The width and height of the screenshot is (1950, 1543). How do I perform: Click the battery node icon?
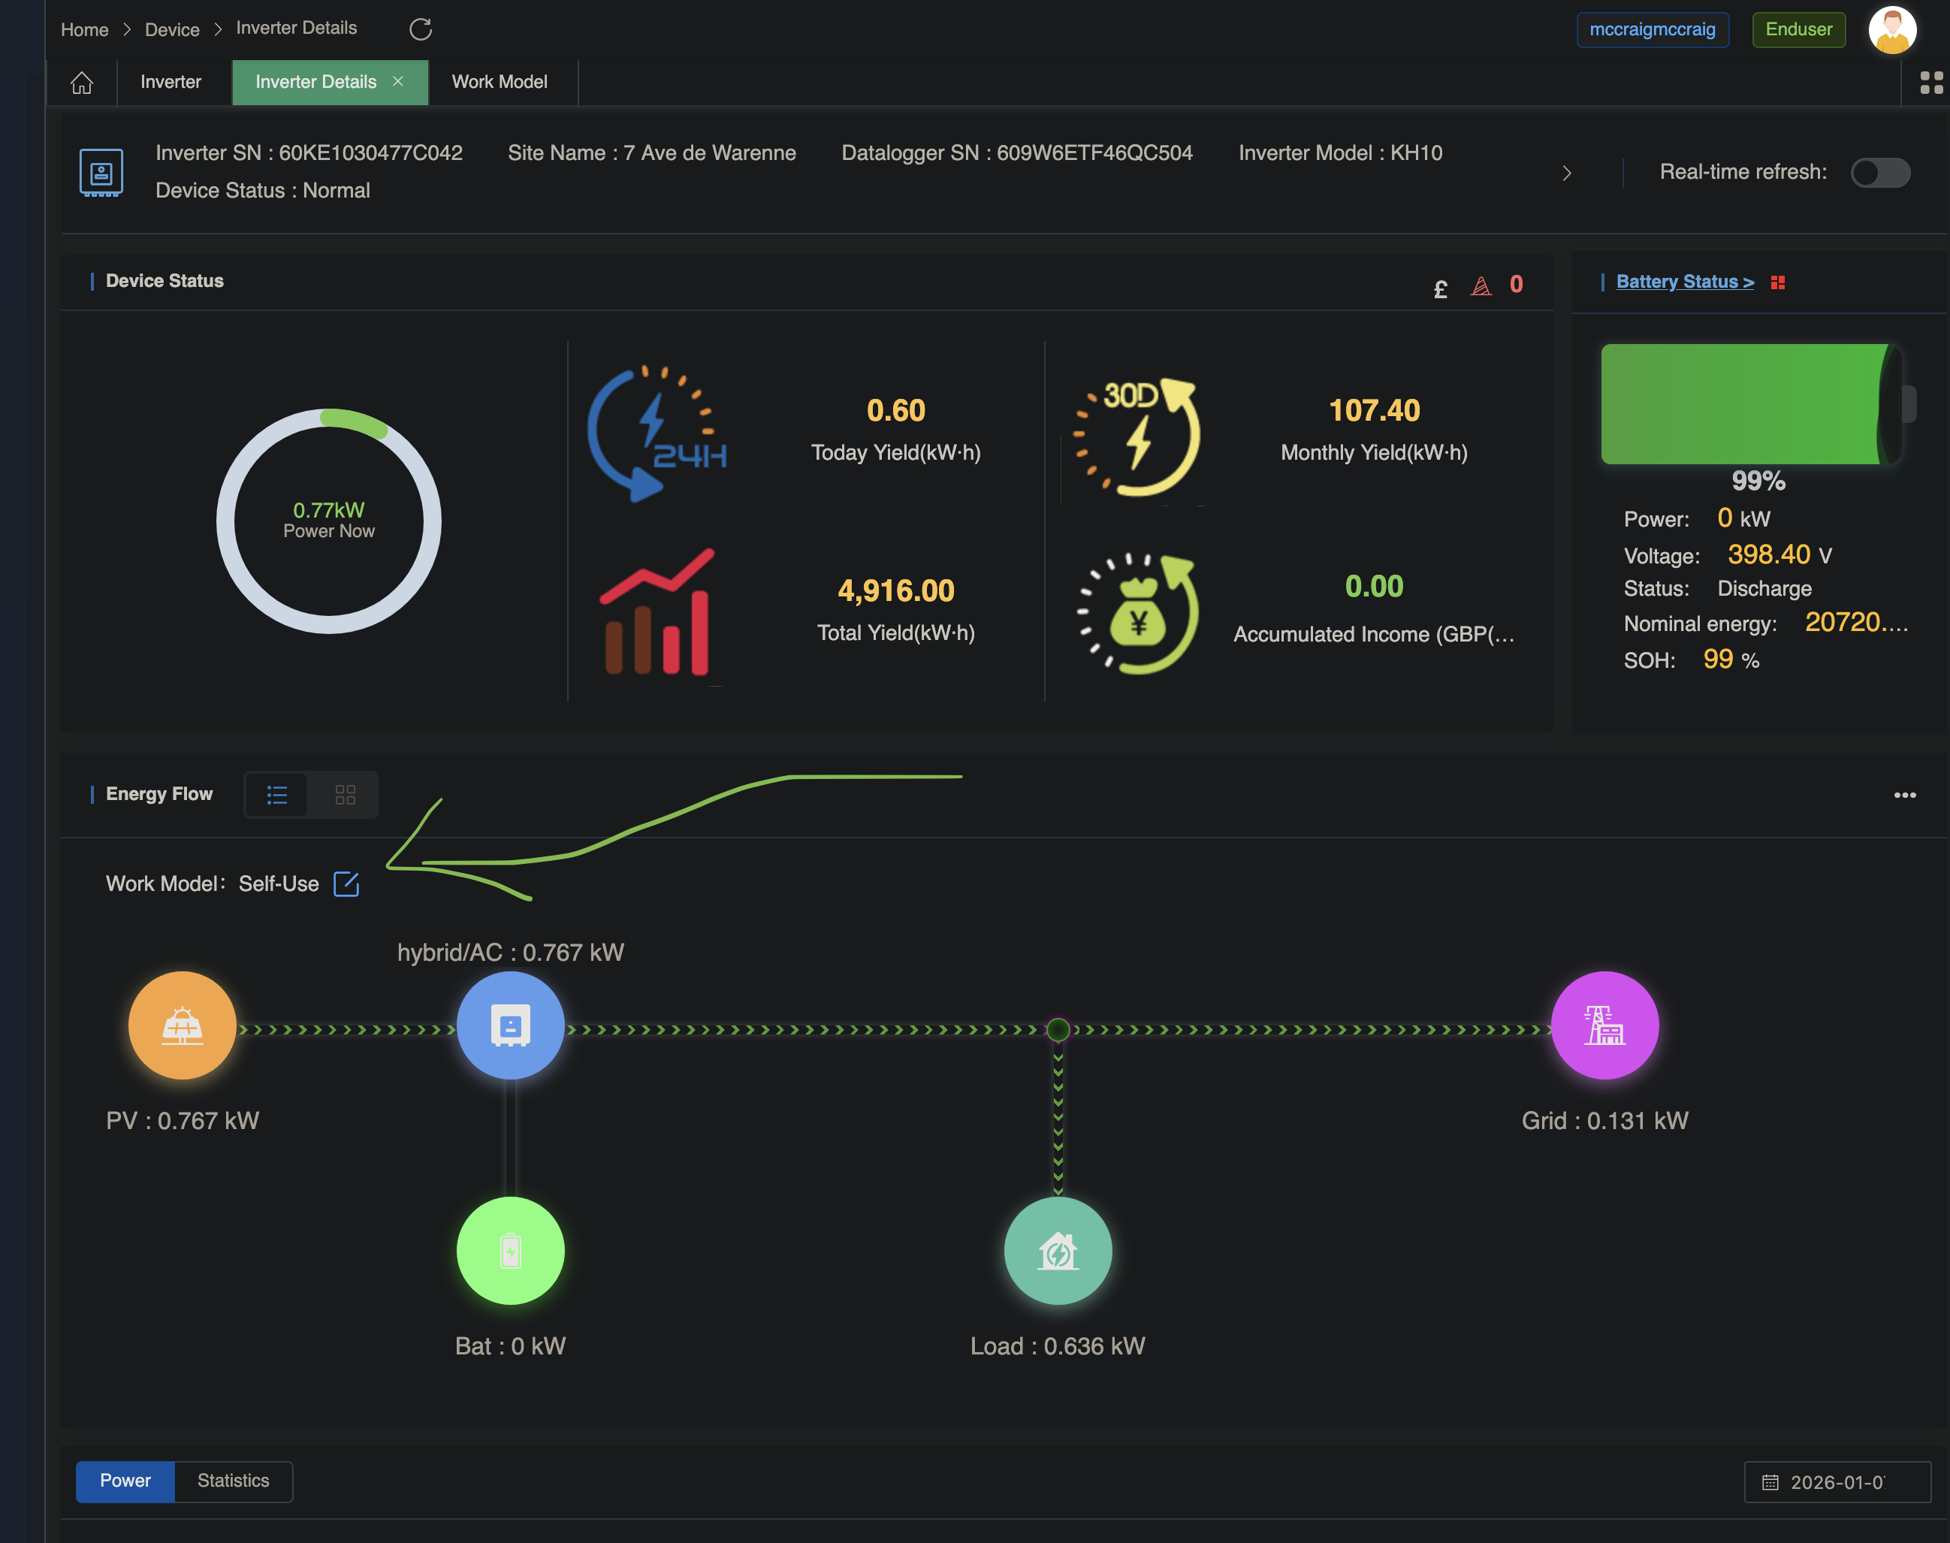coord(510,1250)
